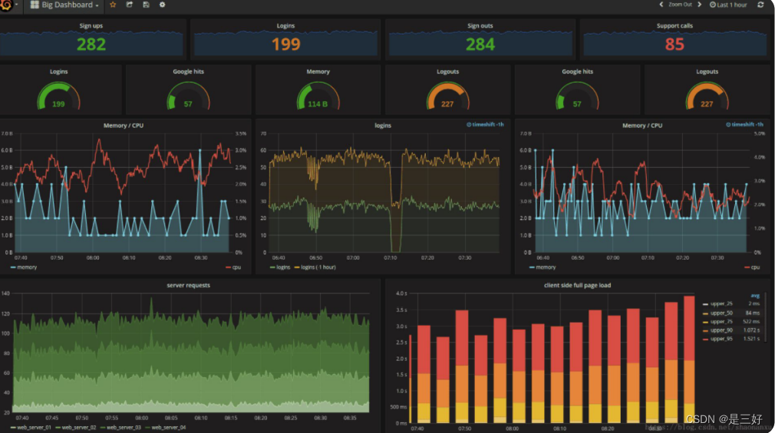Viewport: 775px width, 433px height.
Task: Toggle memory series in right Memory/CPU legend
Action: tap(542, 267)
